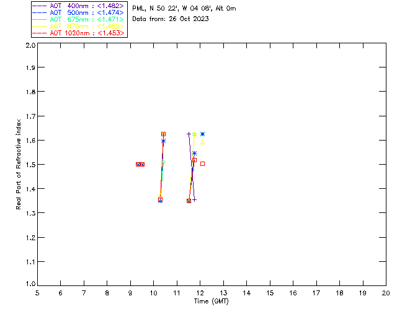Click the time-axis tick label '13'
Viewport: 397px width, 317px height.
coord(223,293)
